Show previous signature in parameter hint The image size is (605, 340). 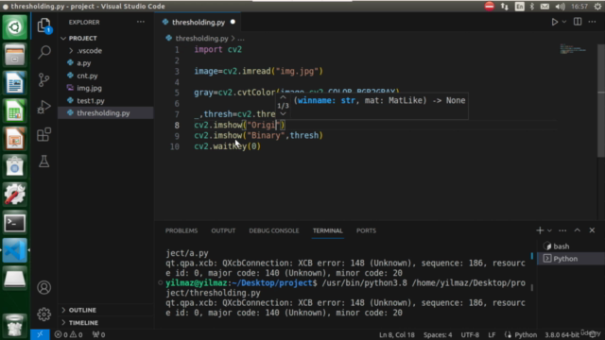pos(283,98)
